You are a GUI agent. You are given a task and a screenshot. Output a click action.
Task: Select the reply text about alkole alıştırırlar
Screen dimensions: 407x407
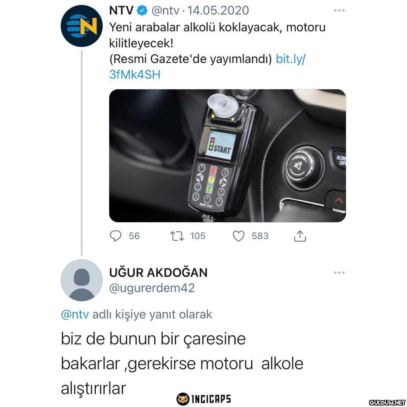182,363
